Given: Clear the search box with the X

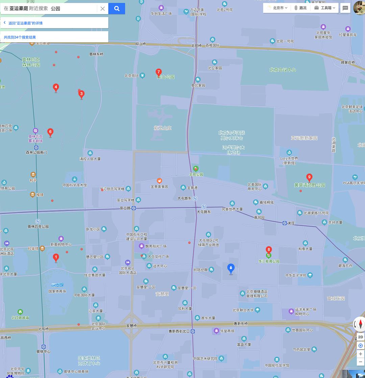Looking at the screenshot, I should point(102,8).
